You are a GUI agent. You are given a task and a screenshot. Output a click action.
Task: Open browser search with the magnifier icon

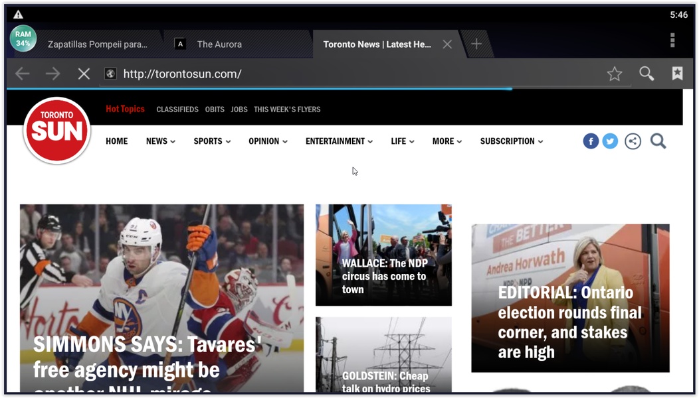(x=647, y=74)
